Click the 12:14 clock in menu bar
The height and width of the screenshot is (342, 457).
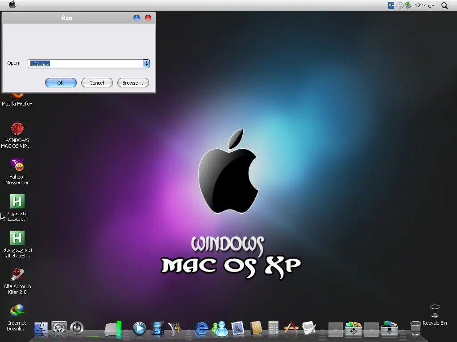(424, 5)
